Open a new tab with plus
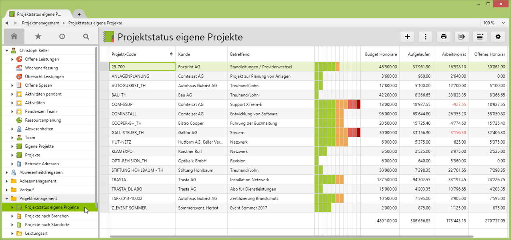This screenshot has height=240, width=511. pyautogui.click(x=79, y=14)
